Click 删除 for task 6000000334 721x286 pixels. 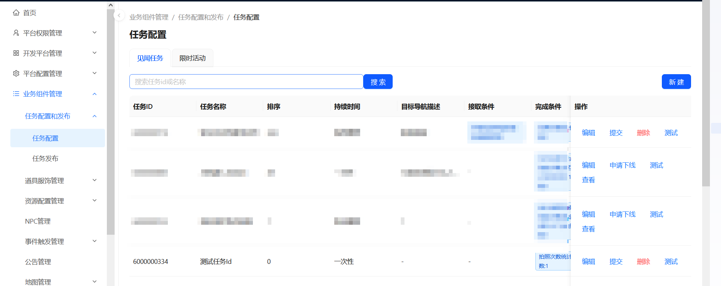[643, 262]
